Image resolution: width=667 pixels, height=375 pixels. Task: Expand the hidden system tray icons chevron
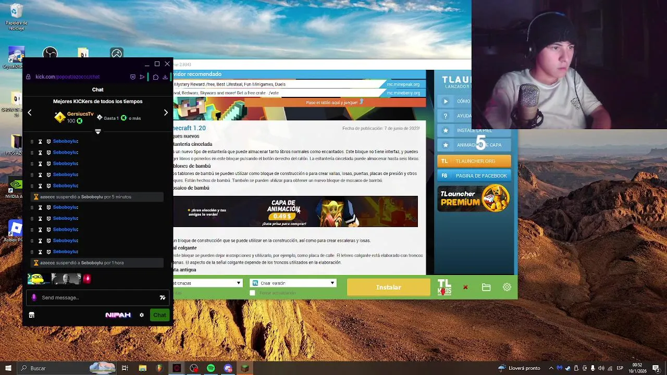tap(552, 368)
